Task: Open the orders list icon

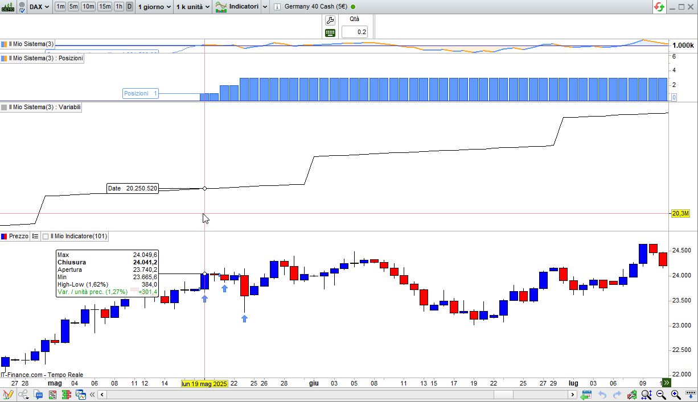Action: (52, 395)
